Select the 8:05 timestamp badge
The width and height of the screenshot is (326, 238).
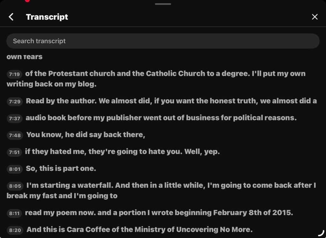15,186
